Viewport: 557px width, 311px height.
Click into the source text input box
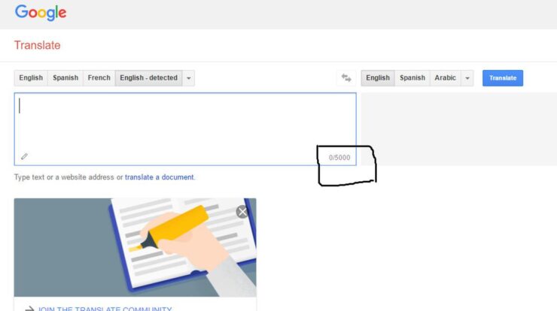point(185,129)
